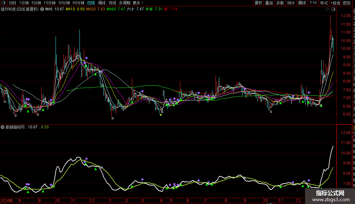Image resolution: width=355 pixels, height=204 pixels.
Task: Click the 股朋指标网 indicator name
Action: (x=15, y=127)
